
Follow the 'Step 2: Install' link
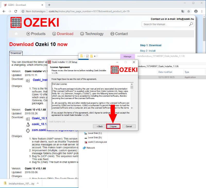pos(148,51)
